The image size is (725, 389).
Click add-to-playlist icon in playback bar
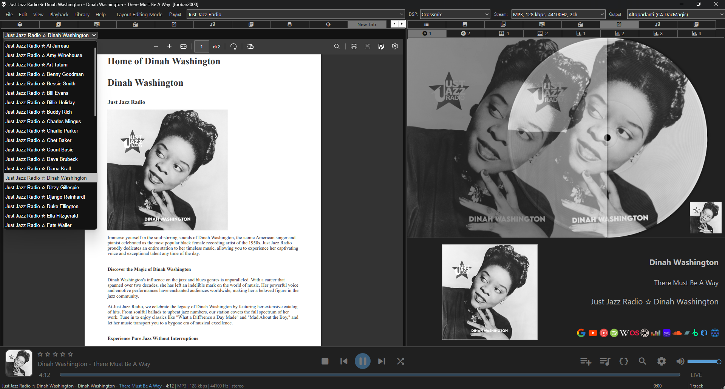pos(586,361)
